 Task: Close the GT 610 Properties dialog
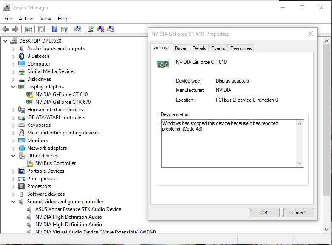(311, 34)
